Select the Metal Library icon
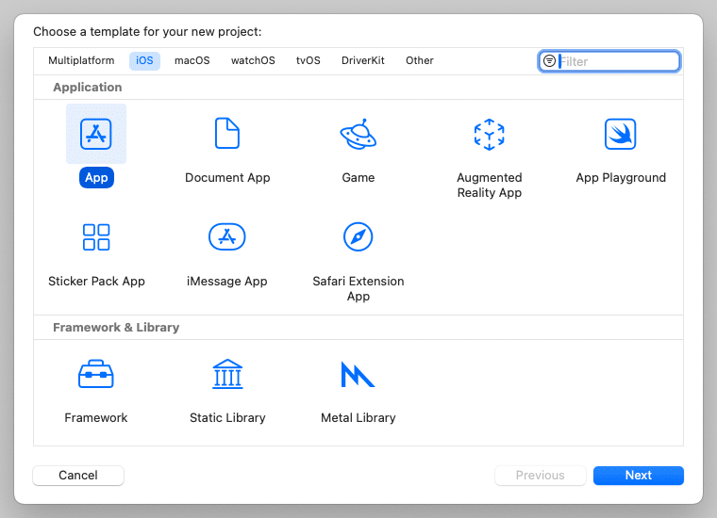The width and height of the screenshot is (717, 518). click(358, 374)
